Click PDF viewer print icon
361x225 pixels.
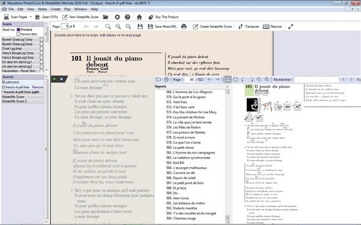[166, 79]
